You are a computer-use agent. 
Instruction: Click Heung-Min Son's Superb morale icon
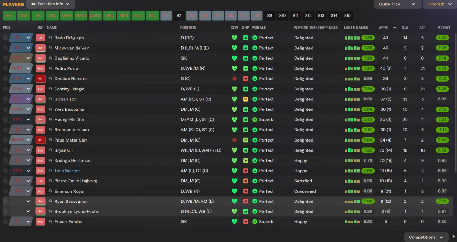(255, 119)
